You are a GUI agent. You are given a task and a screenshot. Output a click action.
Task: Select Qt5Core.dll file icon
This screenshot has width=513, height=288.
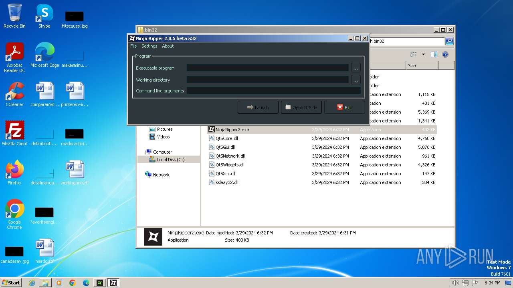click(x=212, y=138)
